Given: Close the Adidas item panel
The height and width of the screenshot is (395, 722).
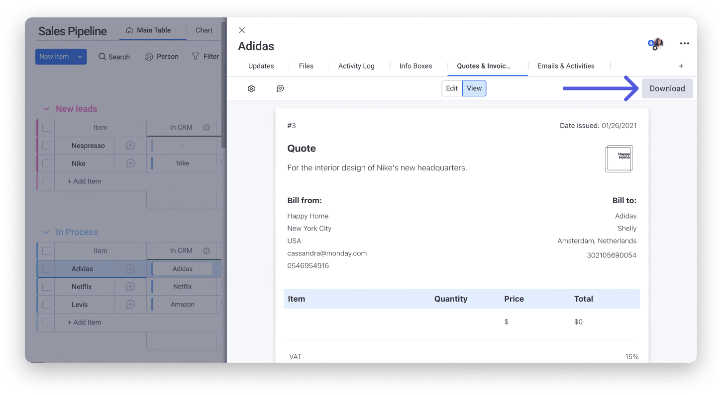Looking at the screenshot, I should [x=242, y=30].
